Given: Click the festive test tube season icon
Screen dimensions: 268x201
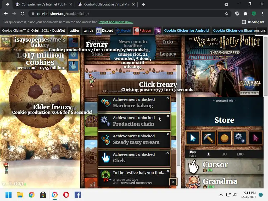Looking at the screenshot, I should pyautogui.click(x=6, y=168).
